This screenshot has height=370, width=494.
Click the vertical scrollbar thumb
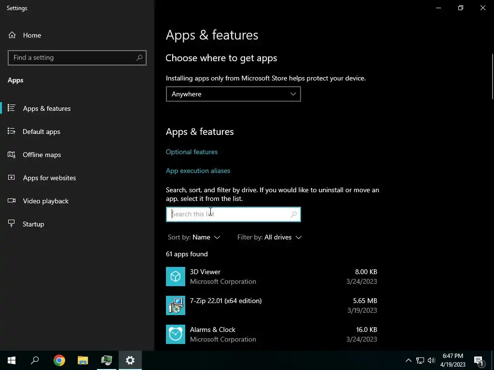point(493,77)
